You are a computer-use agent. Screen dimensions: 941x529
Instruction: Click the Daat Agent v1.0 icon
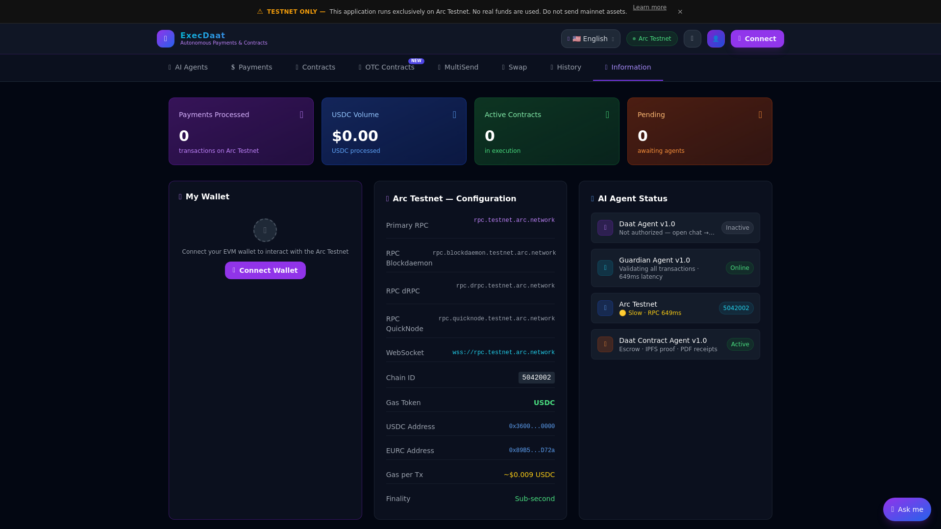click(605, 228)
